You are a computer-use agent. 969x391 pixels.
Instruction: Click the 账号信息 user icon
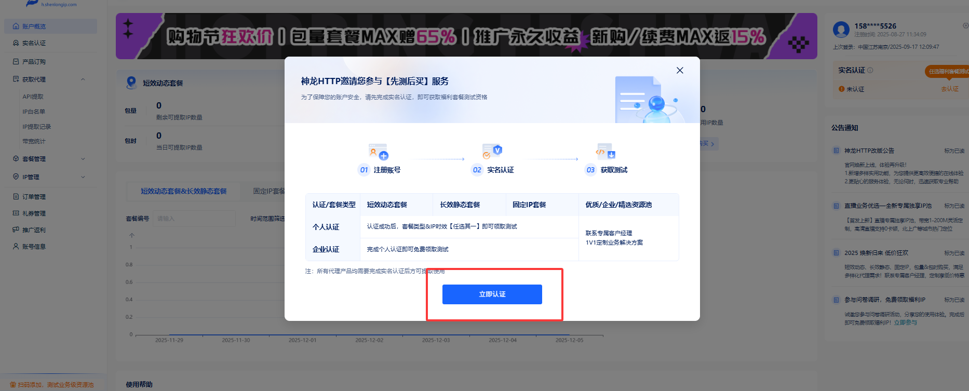[x=16, y=247]
